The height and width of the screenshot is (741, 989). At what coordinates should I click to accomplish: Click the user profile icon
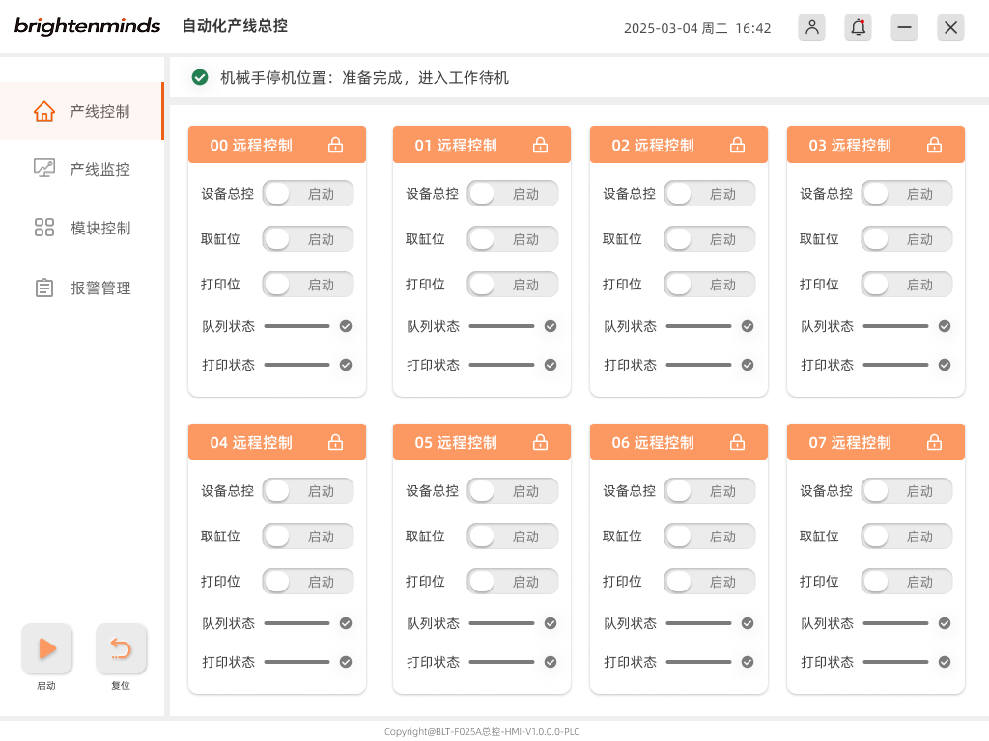(811, 27)
